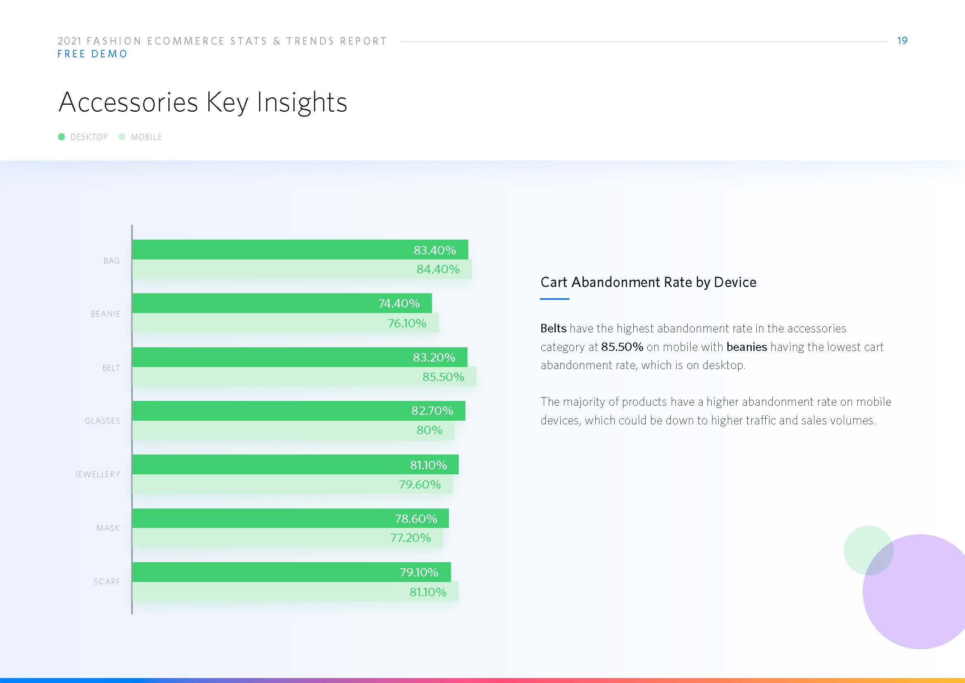Click the BEANIE axis label
Image resolution: width=965 pixels, height=683 pixels.
[105, 314]
